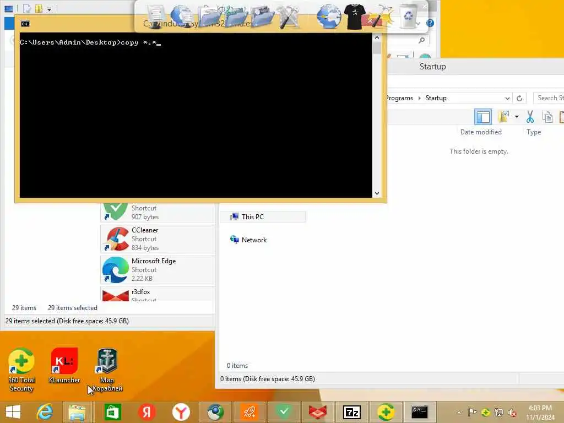Click the orange rocket taskbar icon

click(x=250, y=412)
